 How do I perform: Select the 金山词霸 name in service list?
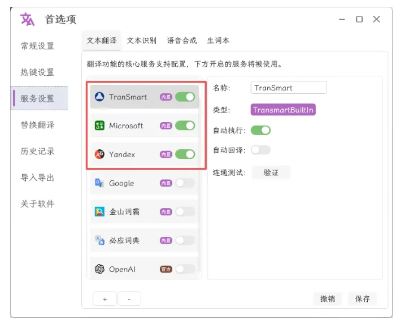[124, 212]
